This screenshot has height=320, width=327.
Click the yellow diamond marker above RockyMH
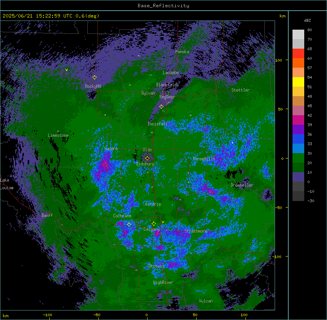(94, 77)
